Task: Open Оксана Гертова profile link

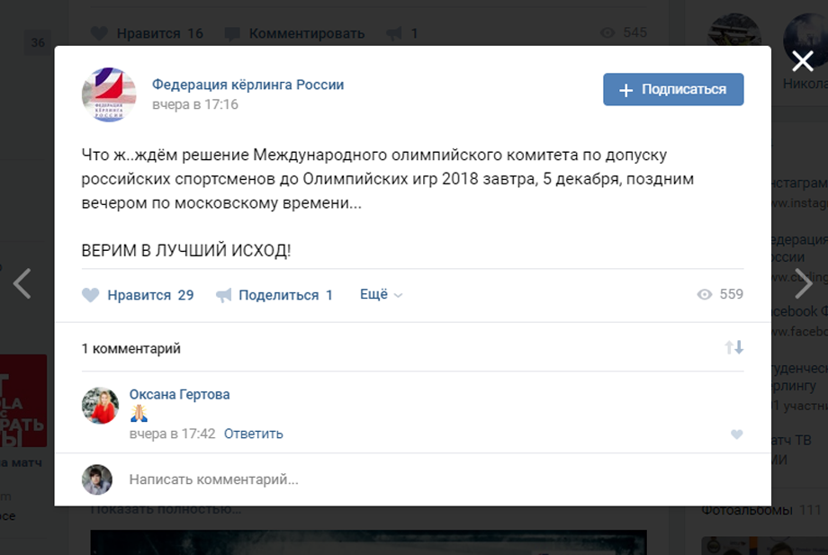Action: [179, 395]
